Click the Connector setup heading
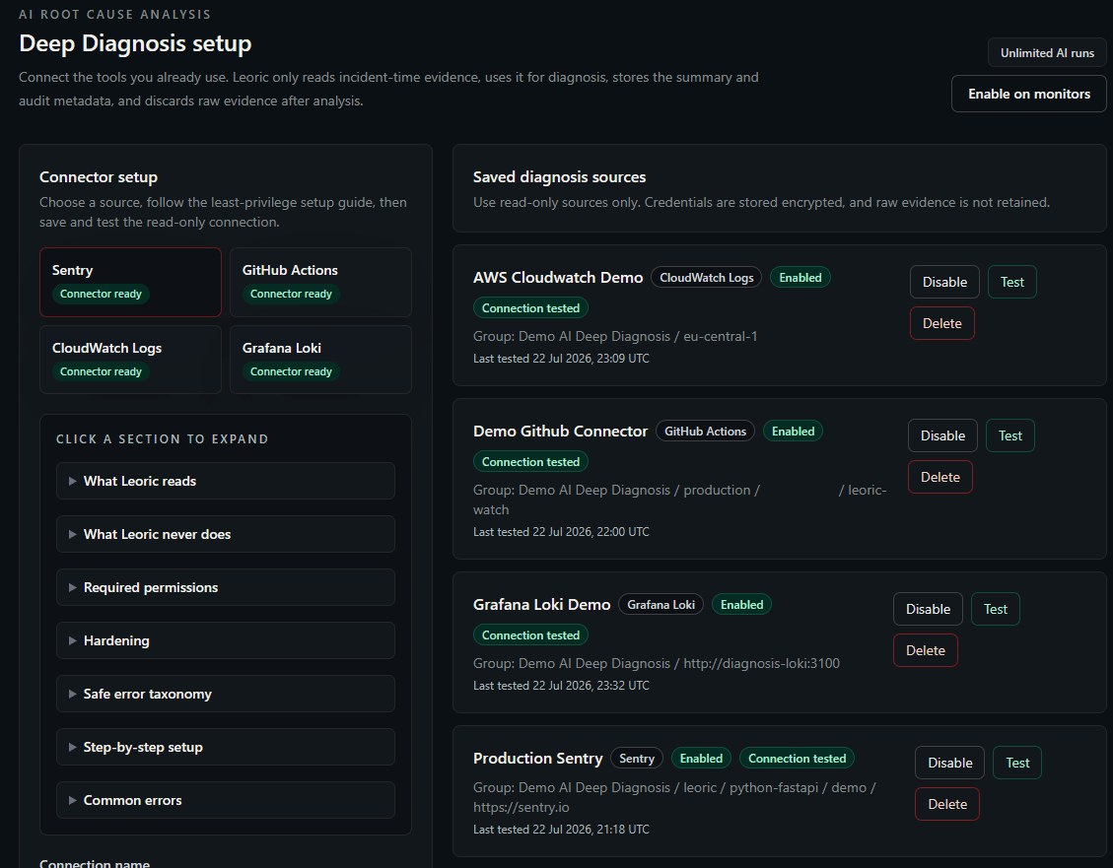The height and width of the screenshot is (868, 1113). pos(99,177)
